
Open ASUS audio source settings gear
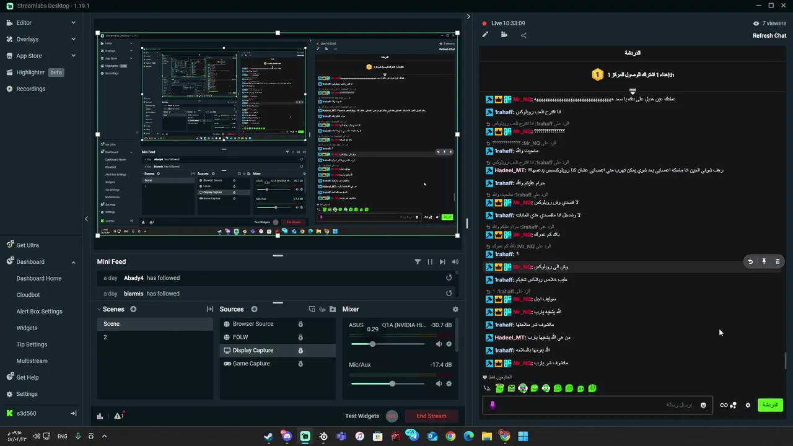point(449,344)
